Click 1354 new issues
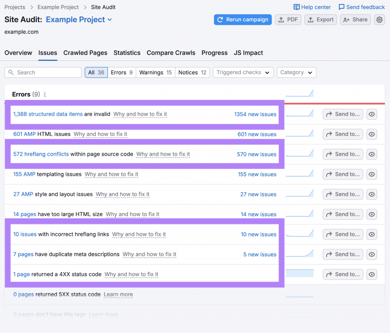 (x=255, y=114)
